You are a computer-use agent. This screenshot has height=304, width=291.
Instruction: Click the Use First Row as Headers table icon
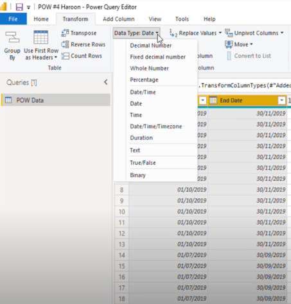point(40,37)
